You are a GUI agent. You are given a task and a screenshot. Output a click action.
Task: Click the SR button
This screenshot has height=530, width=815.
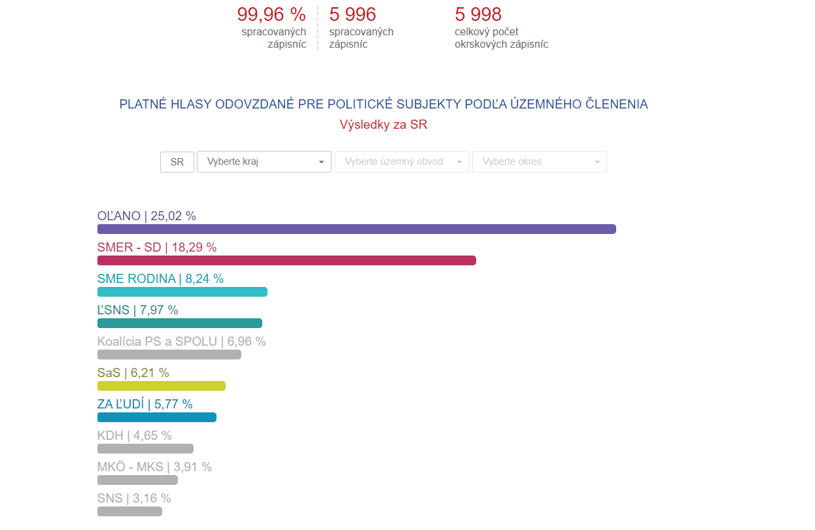pyautogui.click(x=177, y=161)
